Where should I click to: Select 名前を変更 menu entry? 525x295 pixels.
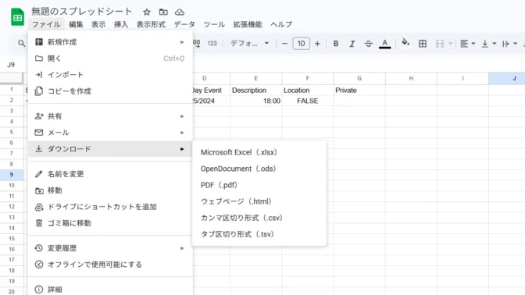pyautogui.click(x=110, y=174)
